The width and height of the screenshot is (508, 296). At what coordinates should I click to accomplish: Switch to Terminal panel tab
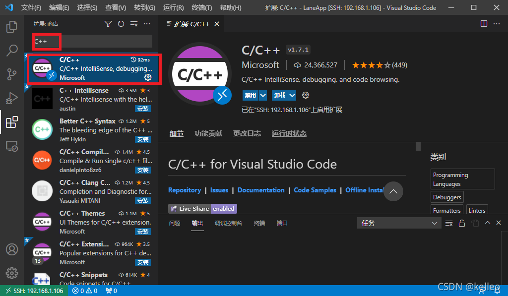tap(259, 223)
